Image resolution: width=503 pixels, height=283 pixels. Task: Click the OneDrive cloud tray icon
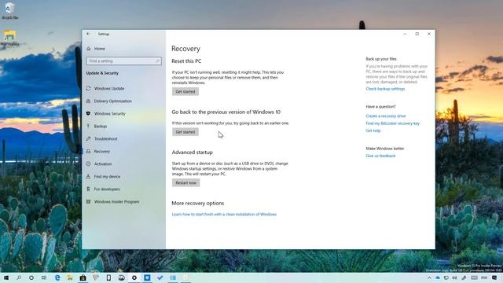(438, 277)
